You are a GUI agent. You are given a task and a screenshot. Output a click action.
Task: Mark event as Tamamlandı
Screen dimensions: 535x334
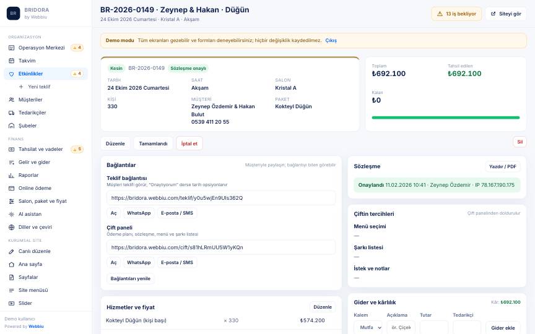click(153, 143)
